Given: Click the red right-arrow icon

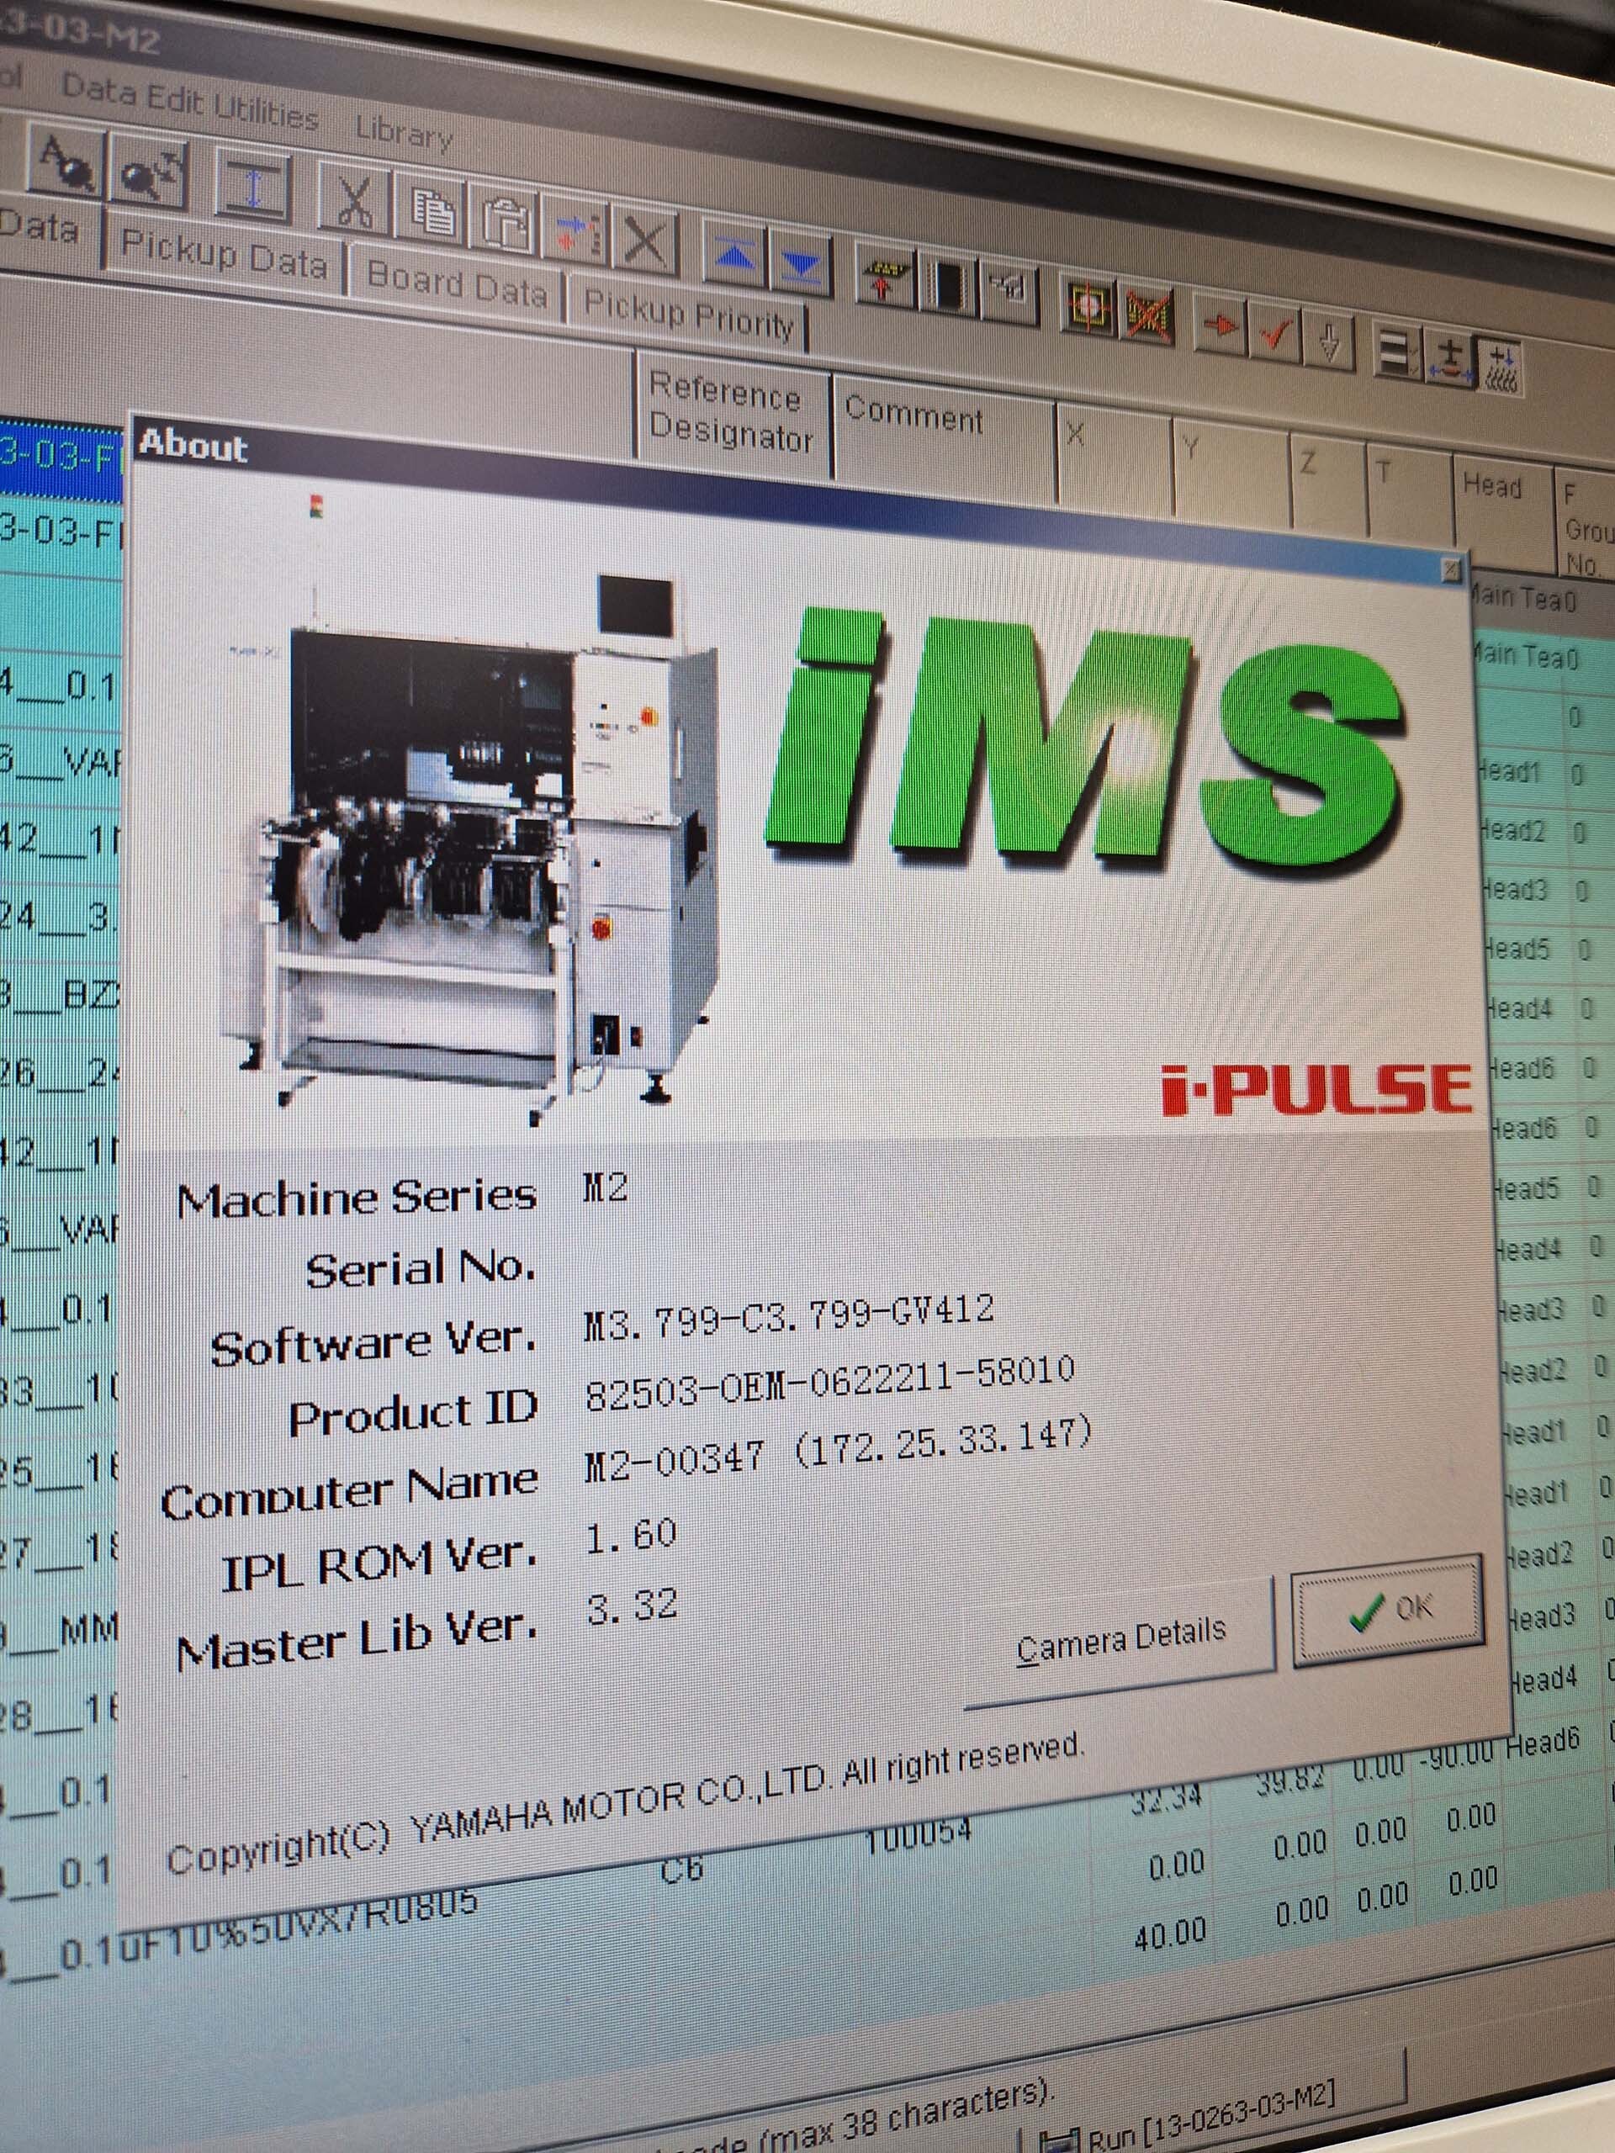Looking at the screenshot, I should click(x=1220, y=325).
